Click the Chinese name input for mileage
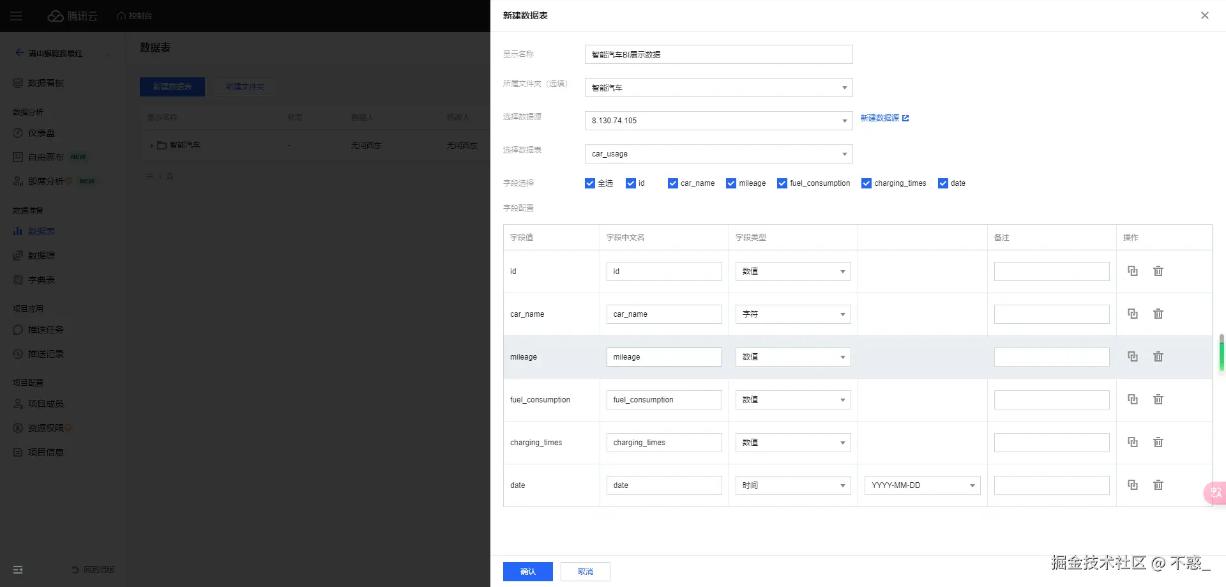The image size is (1226, 587). point(664,357)
